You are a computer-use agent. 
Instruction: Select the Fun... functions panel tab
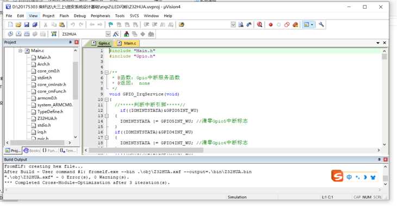(49, 151)
